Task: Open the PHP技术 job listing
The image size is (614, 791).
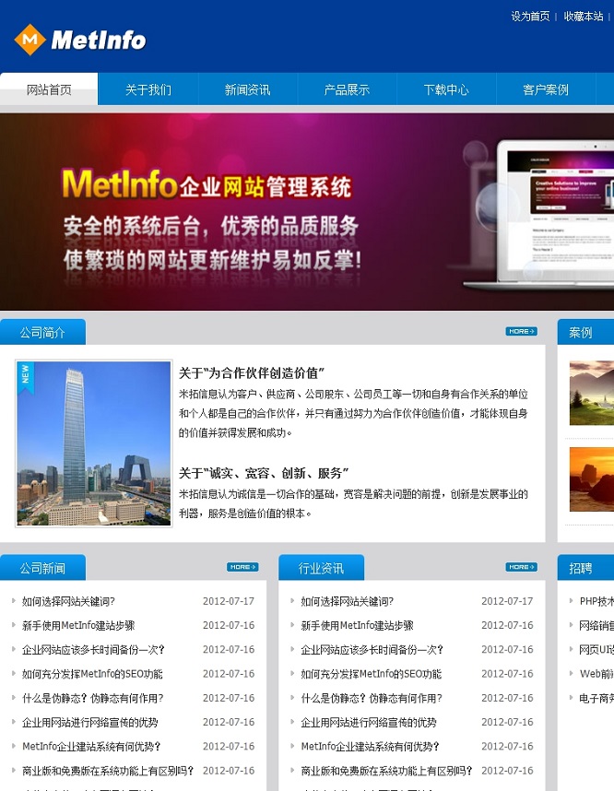Action: (x=596, y=601)
